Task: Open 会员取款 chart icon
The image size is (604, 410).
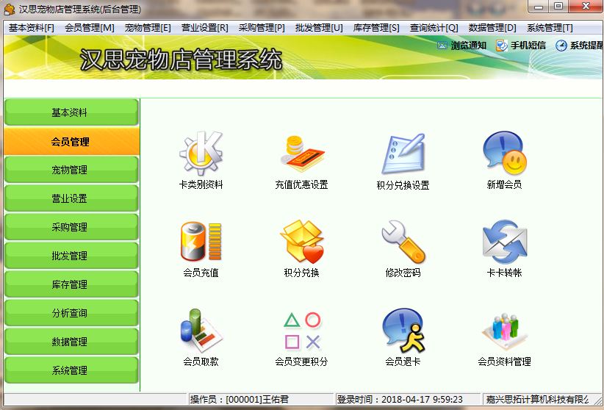Action: pos(201,331)
